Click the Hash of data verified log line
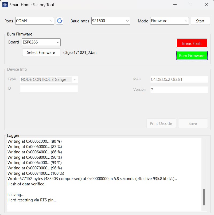The image size is (214, 215). pos(26,184)
